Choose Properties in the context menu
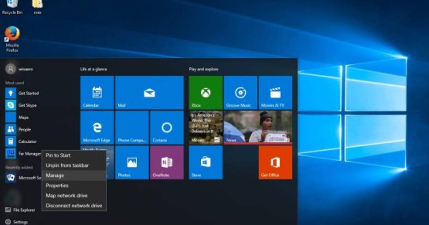 tap(57, 185)
